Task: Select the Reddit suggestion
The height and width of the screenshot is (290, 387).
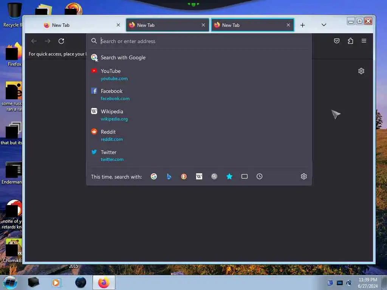Action: 199,136
